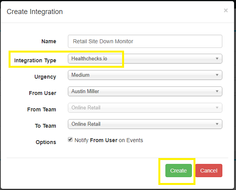Click the Integration Type label
Screen dimensions: 236x190
(35, 60)
